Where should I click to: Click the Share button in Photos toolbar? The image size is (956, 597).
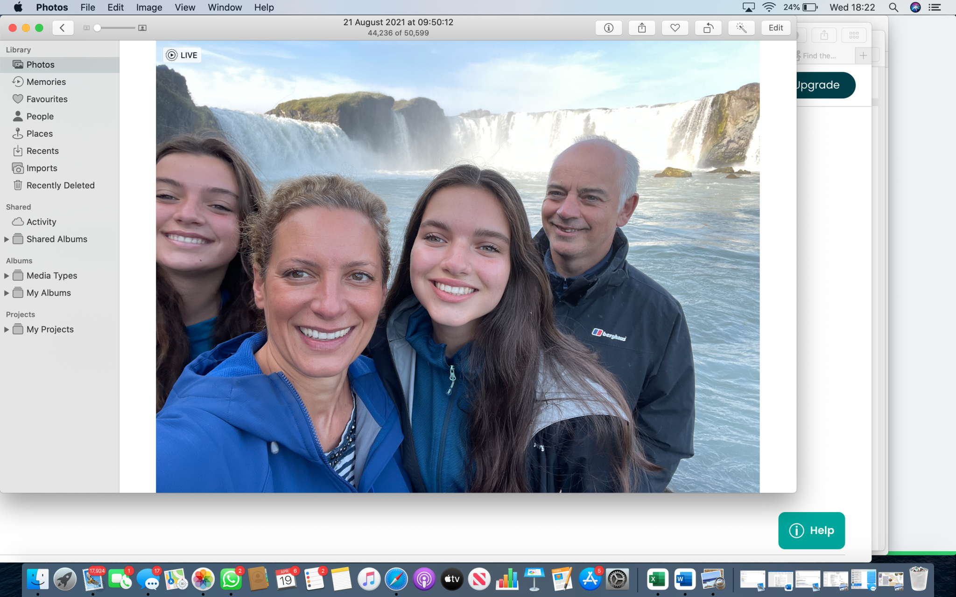[642, 28]
